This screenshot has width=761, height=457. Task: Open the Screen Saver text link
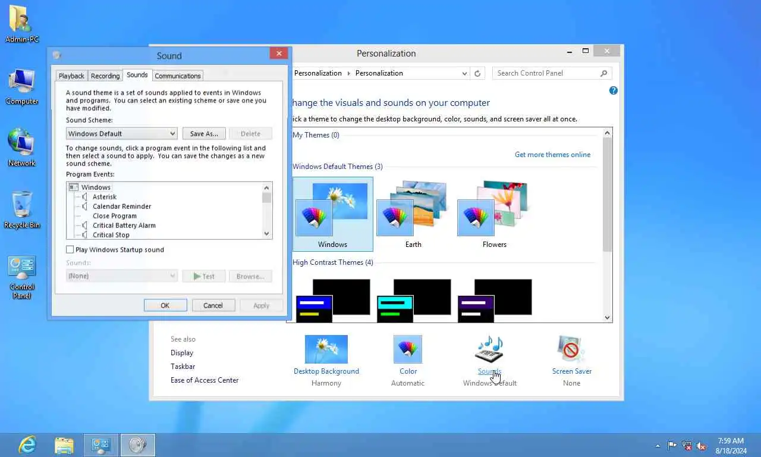coord(572,371)
